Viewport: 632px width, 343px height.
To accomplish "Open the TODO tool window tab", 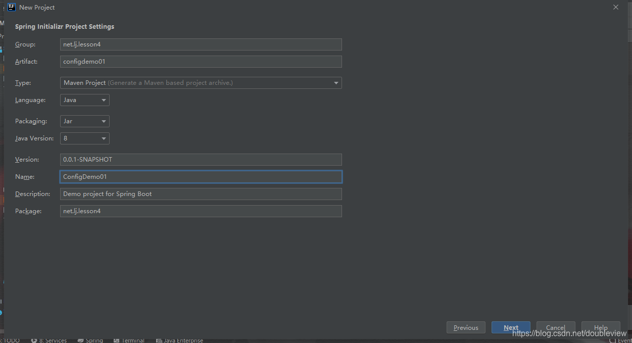I will 10,340.
